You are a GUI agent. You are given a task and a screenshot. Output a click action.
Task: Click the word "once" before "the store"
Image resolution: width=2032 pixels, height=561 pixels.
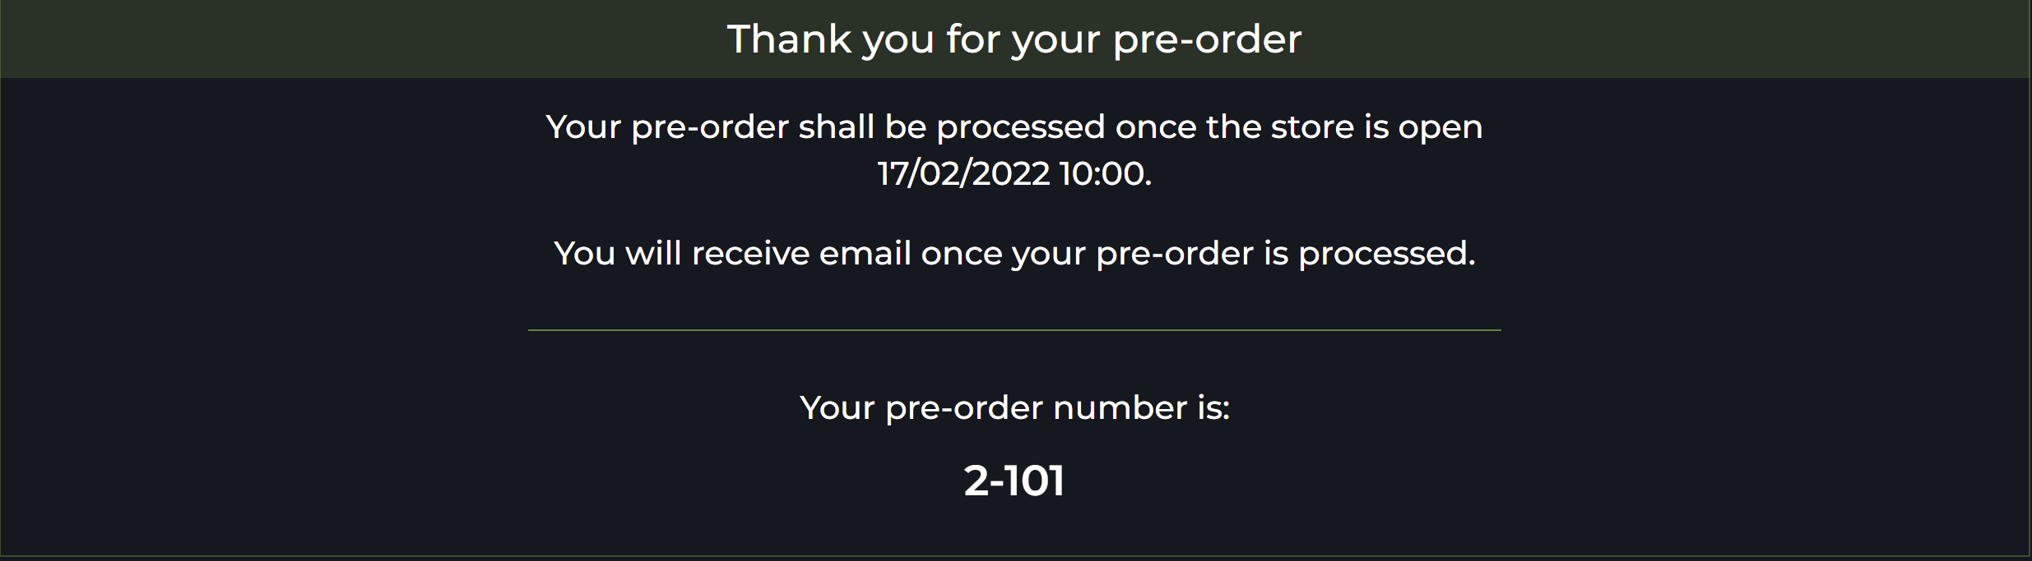[x=1155, y=127]
